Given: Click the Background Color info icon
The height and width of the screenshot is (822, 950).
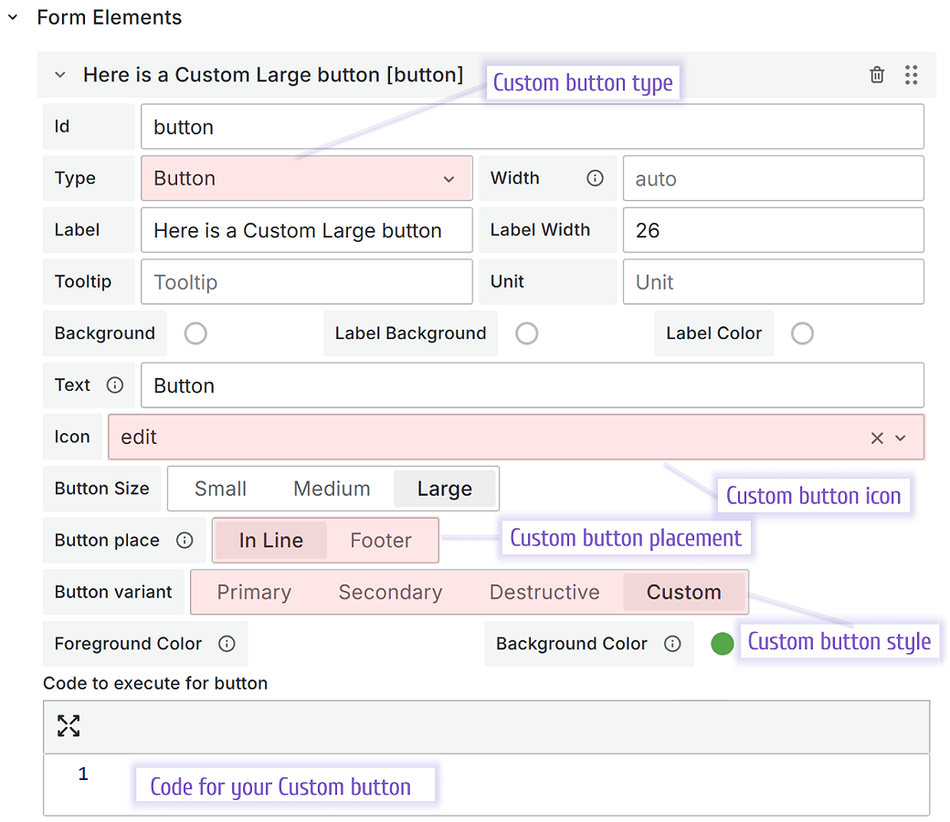Looking at the screenshot, I should pyautogui.click(x=672, y=644).
